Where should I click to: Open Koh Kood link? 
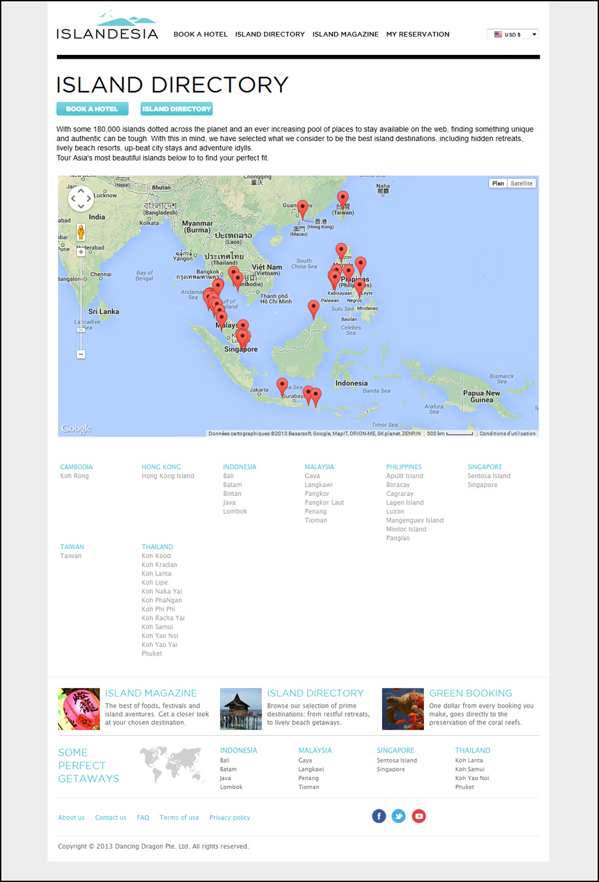point(156,556)
